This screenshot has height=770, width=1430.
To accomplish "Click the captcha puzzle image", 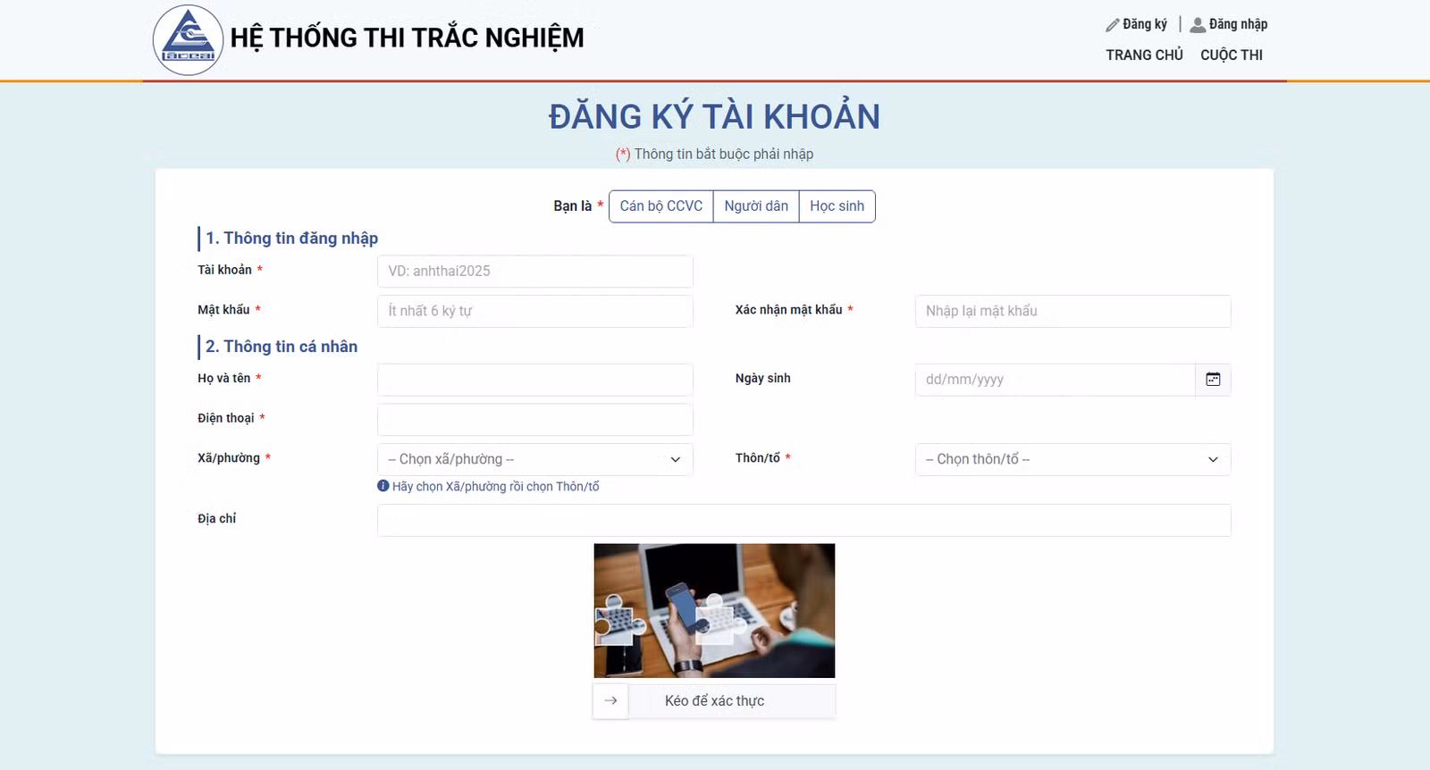I will pos(714,611).
